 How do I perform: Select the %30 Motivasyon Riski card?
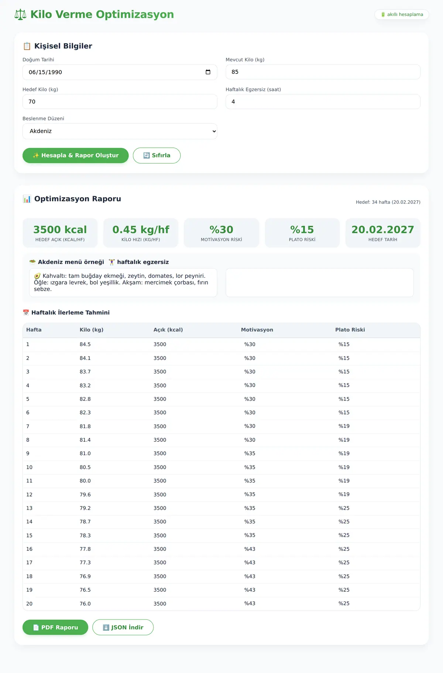[x=221, y=233]
